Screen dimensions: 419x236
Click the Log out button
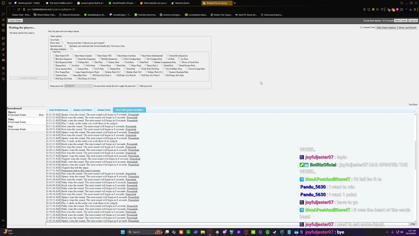pos(413,21)
